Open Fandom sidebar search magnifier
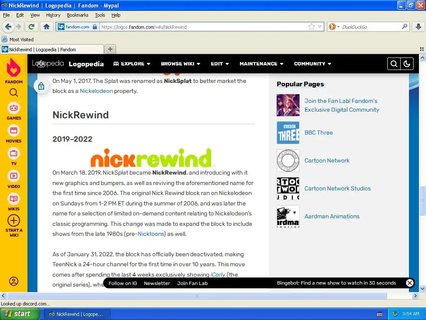 [14, 93]
